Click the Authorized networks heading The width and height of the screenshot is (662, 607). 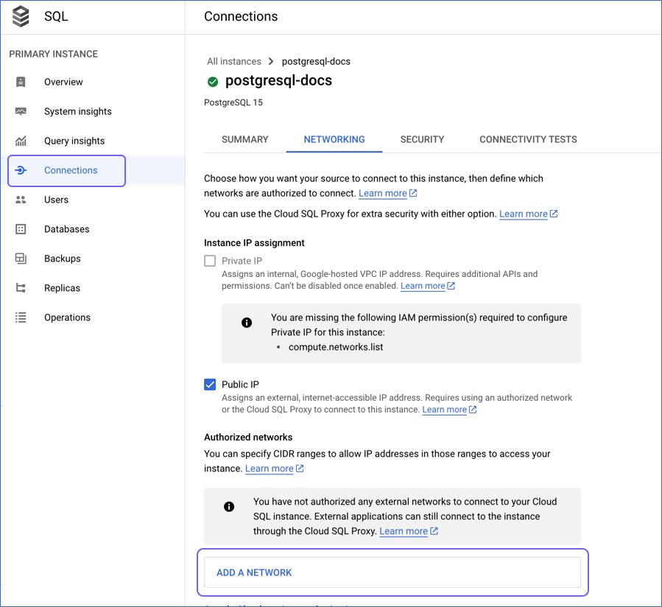point(248,437)
